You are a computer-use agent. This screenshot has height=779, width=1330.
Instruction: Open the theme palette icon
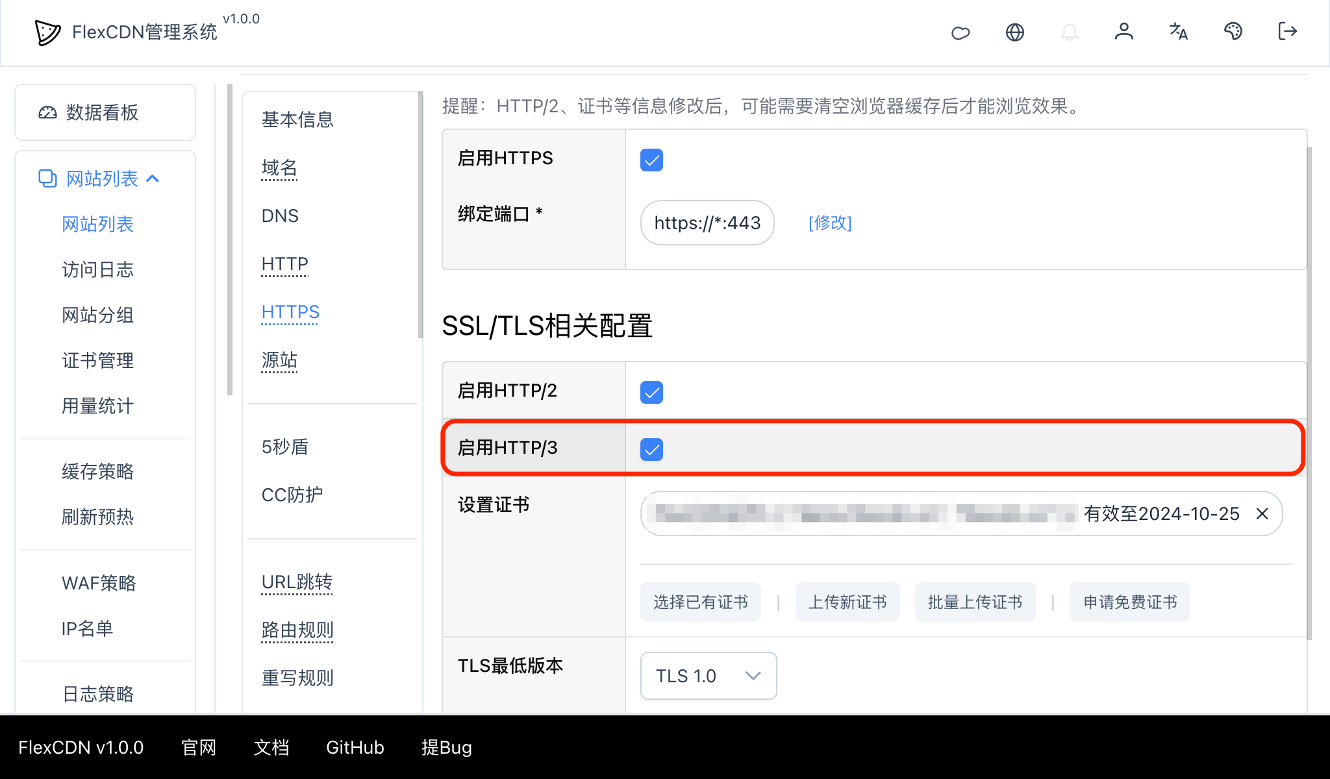pyautogui.click(x=1233, y=32)
